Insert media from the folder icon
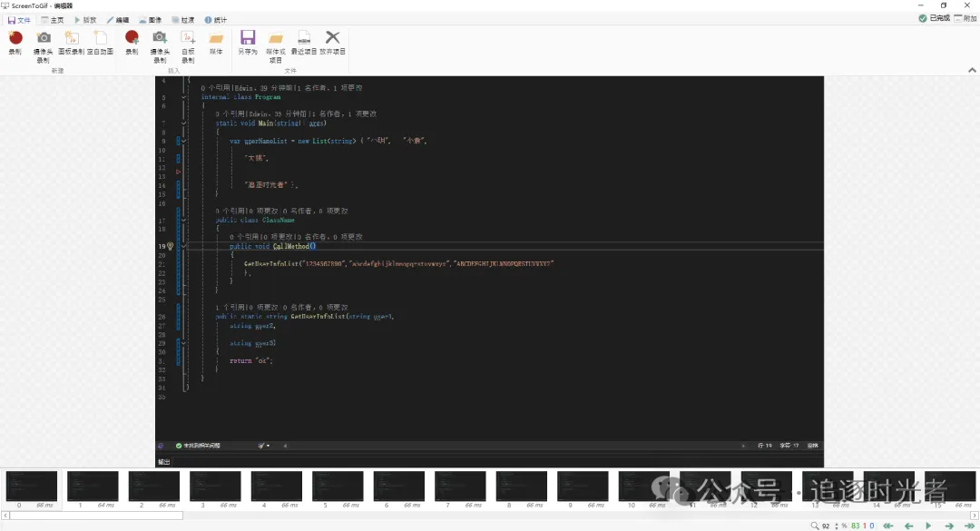Image resolution: width=980 pixels, height=531 pixels. (x=216, y=38)
